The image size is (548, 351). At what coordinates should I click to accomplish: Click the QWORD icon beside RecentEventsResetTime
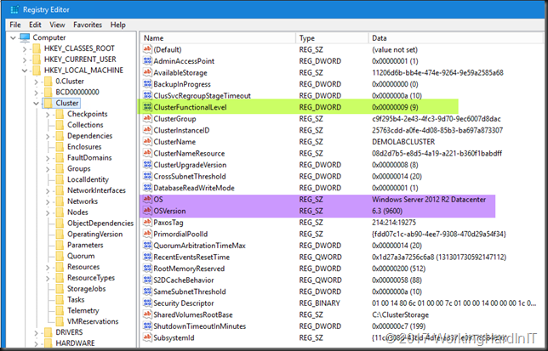click(147, 257)
